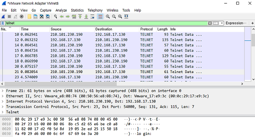The width and height of the screenshot is (255, 137).
Task: Jump to the last packet
Action: (x=86, y=17)
